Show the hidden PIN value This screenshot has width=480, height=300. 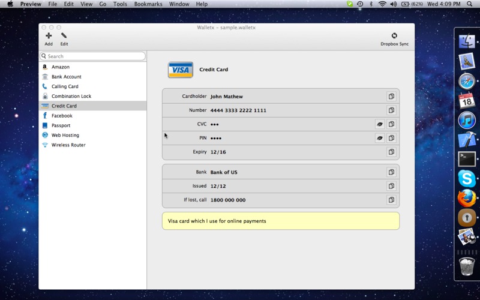(x=380, y=138)
